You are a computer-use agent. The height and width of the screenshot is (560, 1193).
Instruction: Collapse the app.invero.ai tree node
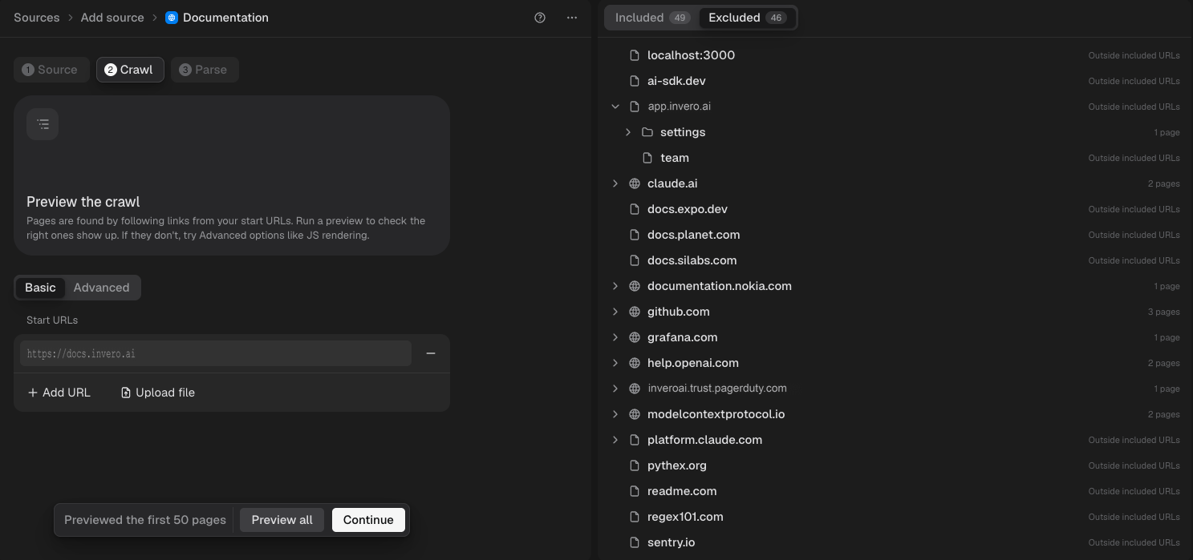615,107
